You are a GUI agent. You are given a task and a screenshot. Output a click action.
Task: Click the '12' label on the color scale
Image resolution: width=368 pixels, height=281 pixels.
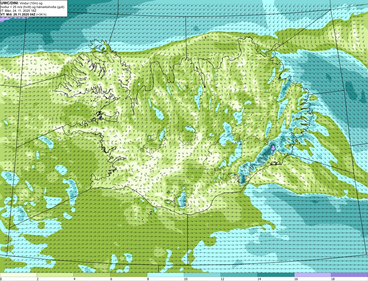click(x=223, y=279)
